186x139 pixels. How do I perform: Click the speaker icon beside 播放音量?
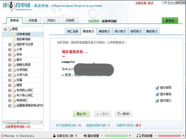[85, 136]
